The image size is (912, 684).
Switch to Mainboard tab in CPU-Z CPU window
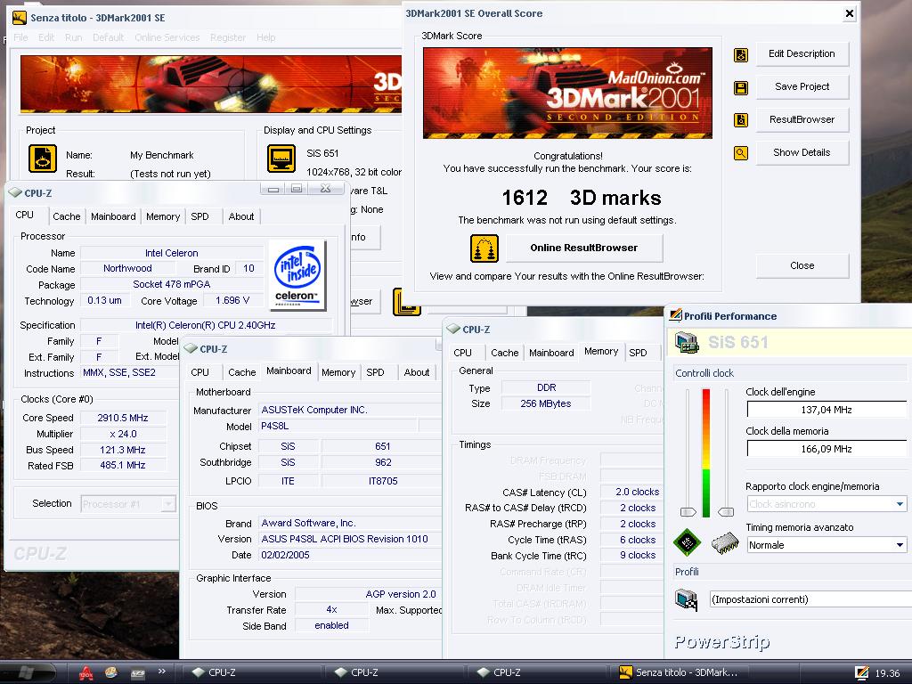click(113, 216)
